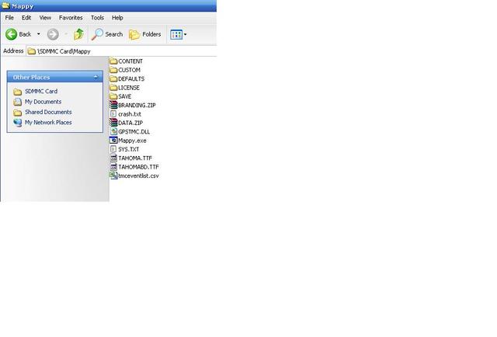Select TAHOMABD.TTF font icon
Image resolution: width=497 pixels, height=337 pixels.
tap(113, 167)
